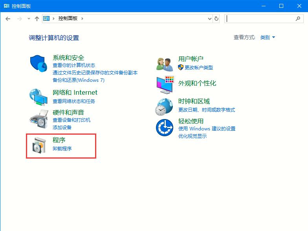
Task: Click the refresh button in address bar
Action: (x=216, y=18)
